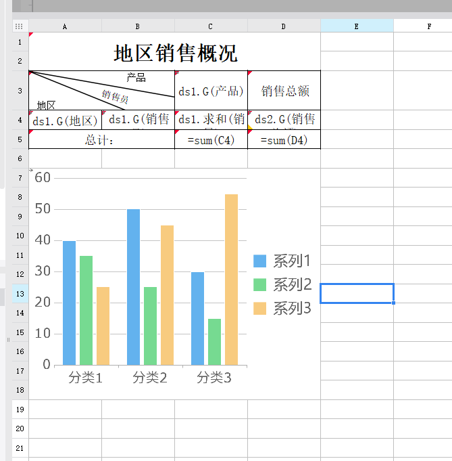Screen dimensions: 452x461
Task: Select cell D4 ds2.G(销售
Action: [x=284, y=120]
